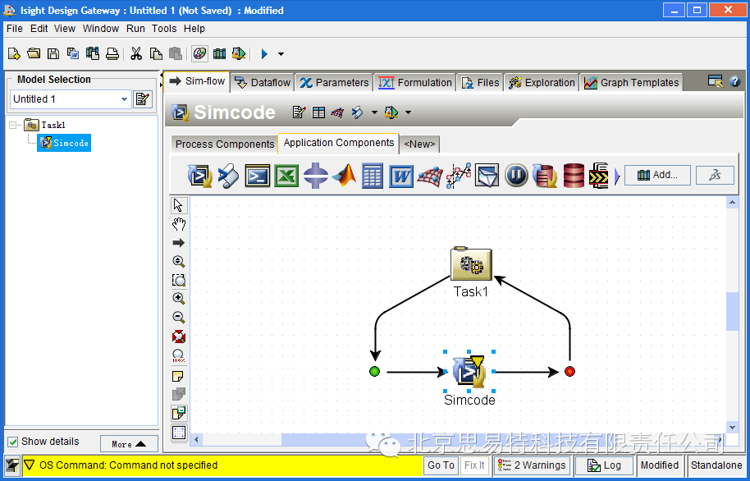
Task: Reset zoom to 100% tool
Action: point(178,356)
